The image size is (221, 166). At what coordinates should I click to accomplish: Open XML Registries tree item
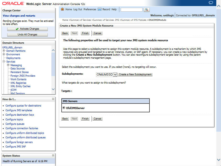(x=19, y=83)
